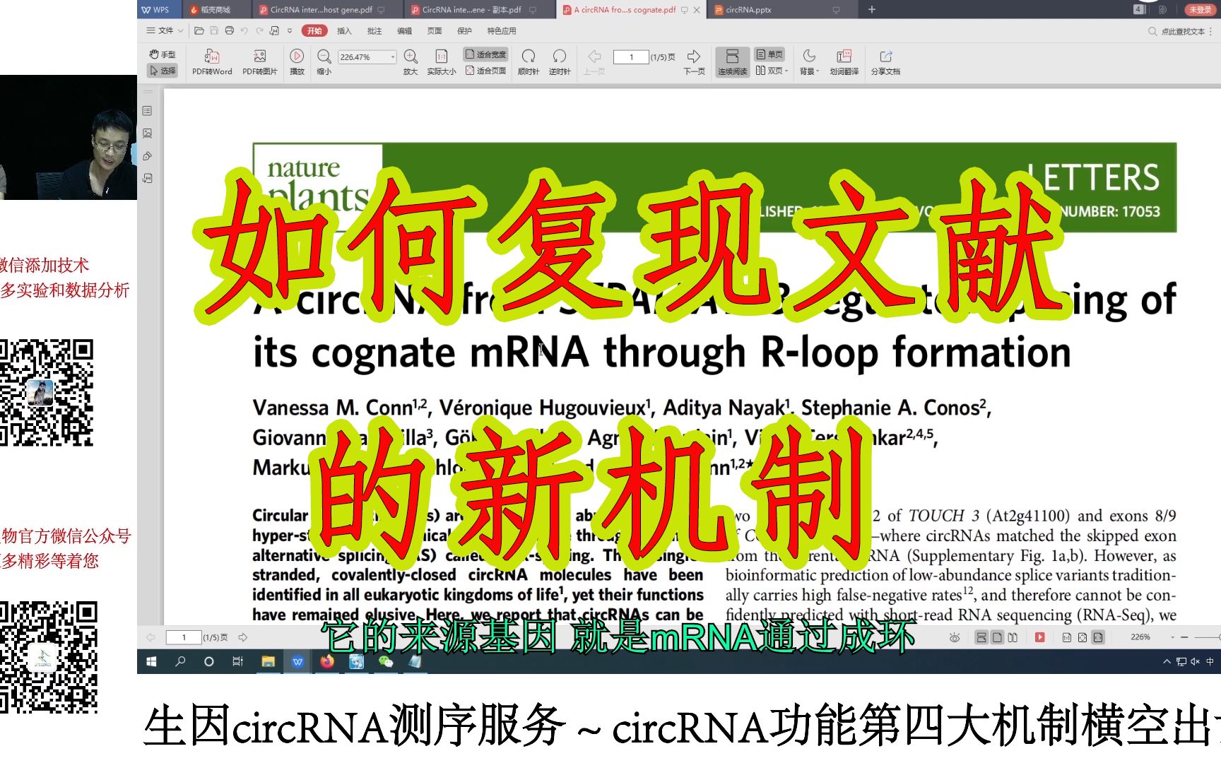The width and height of the screenshot is (1221, 763).
Task: Toggle continuous reading (连续阅读)
Action: pyautogui.click(x=732, y=62)
